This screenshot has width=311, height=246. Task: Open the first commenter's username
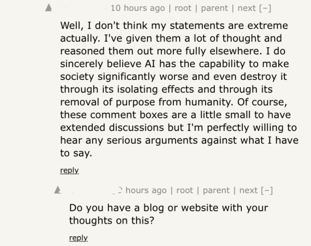click(x=84, y=8)
